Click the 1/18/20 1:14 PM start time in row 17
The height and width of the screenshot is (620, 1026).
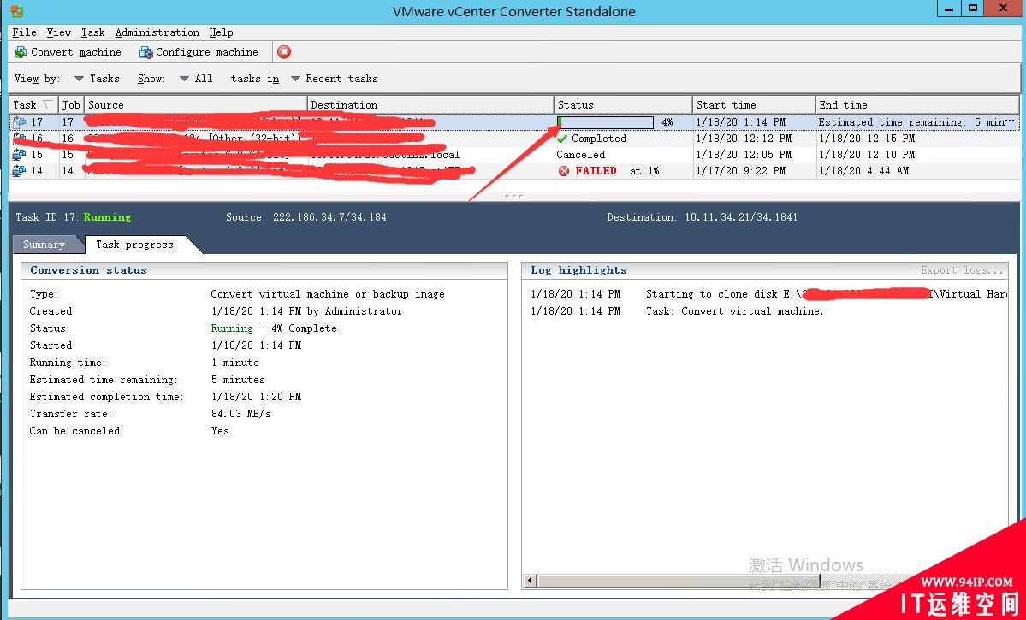pyautogui.click(x=741, y=122)
